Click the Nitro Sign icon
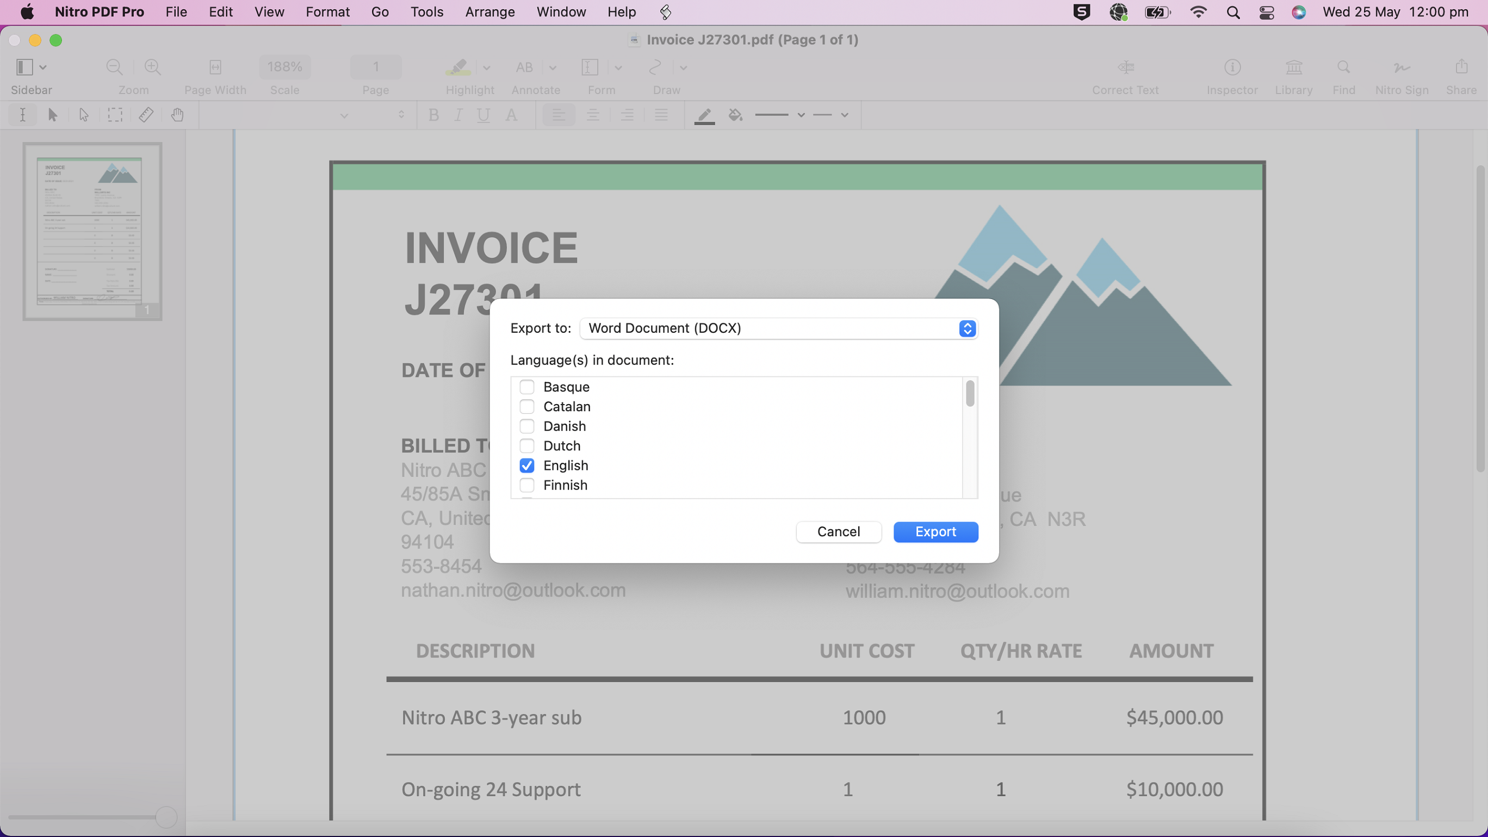Viewport: 1488px width, 837px height. pyautogui.click(x=1402, y=67)
